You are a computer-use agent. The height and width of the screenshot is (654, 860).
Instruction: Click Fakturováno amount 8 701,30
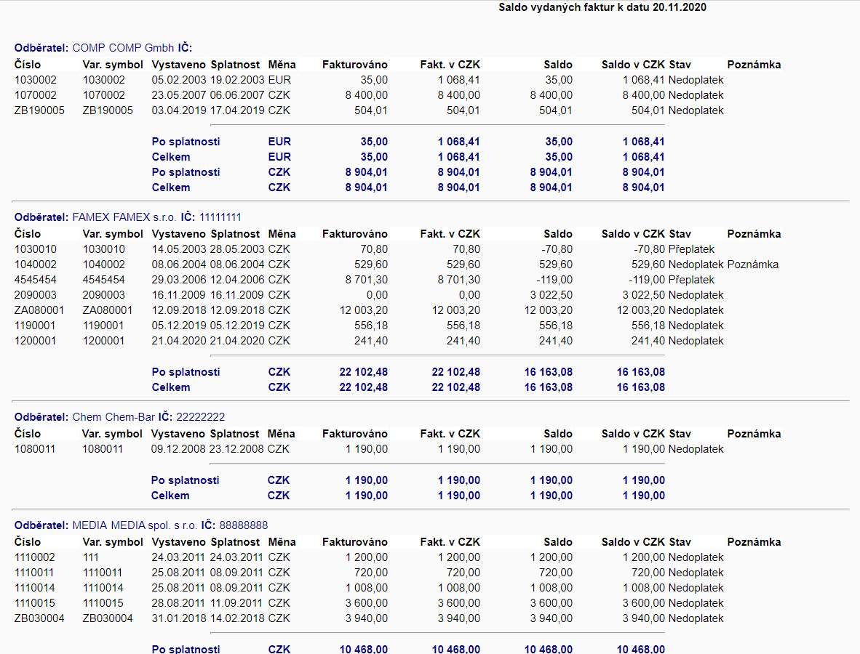pyautogui.click(x=367, y=280)
